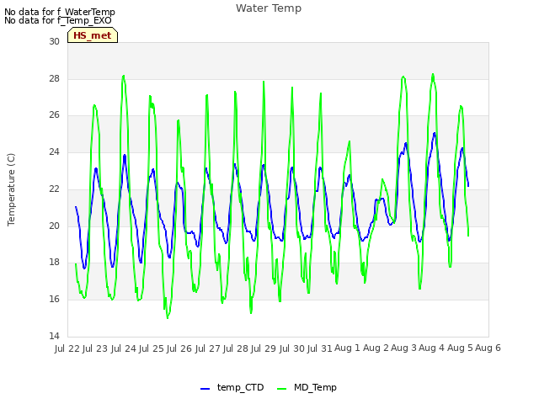Click the Jul 25 x-axis date label
The height and width of the screenshot is (404, 539).
(x=152, y=348)
